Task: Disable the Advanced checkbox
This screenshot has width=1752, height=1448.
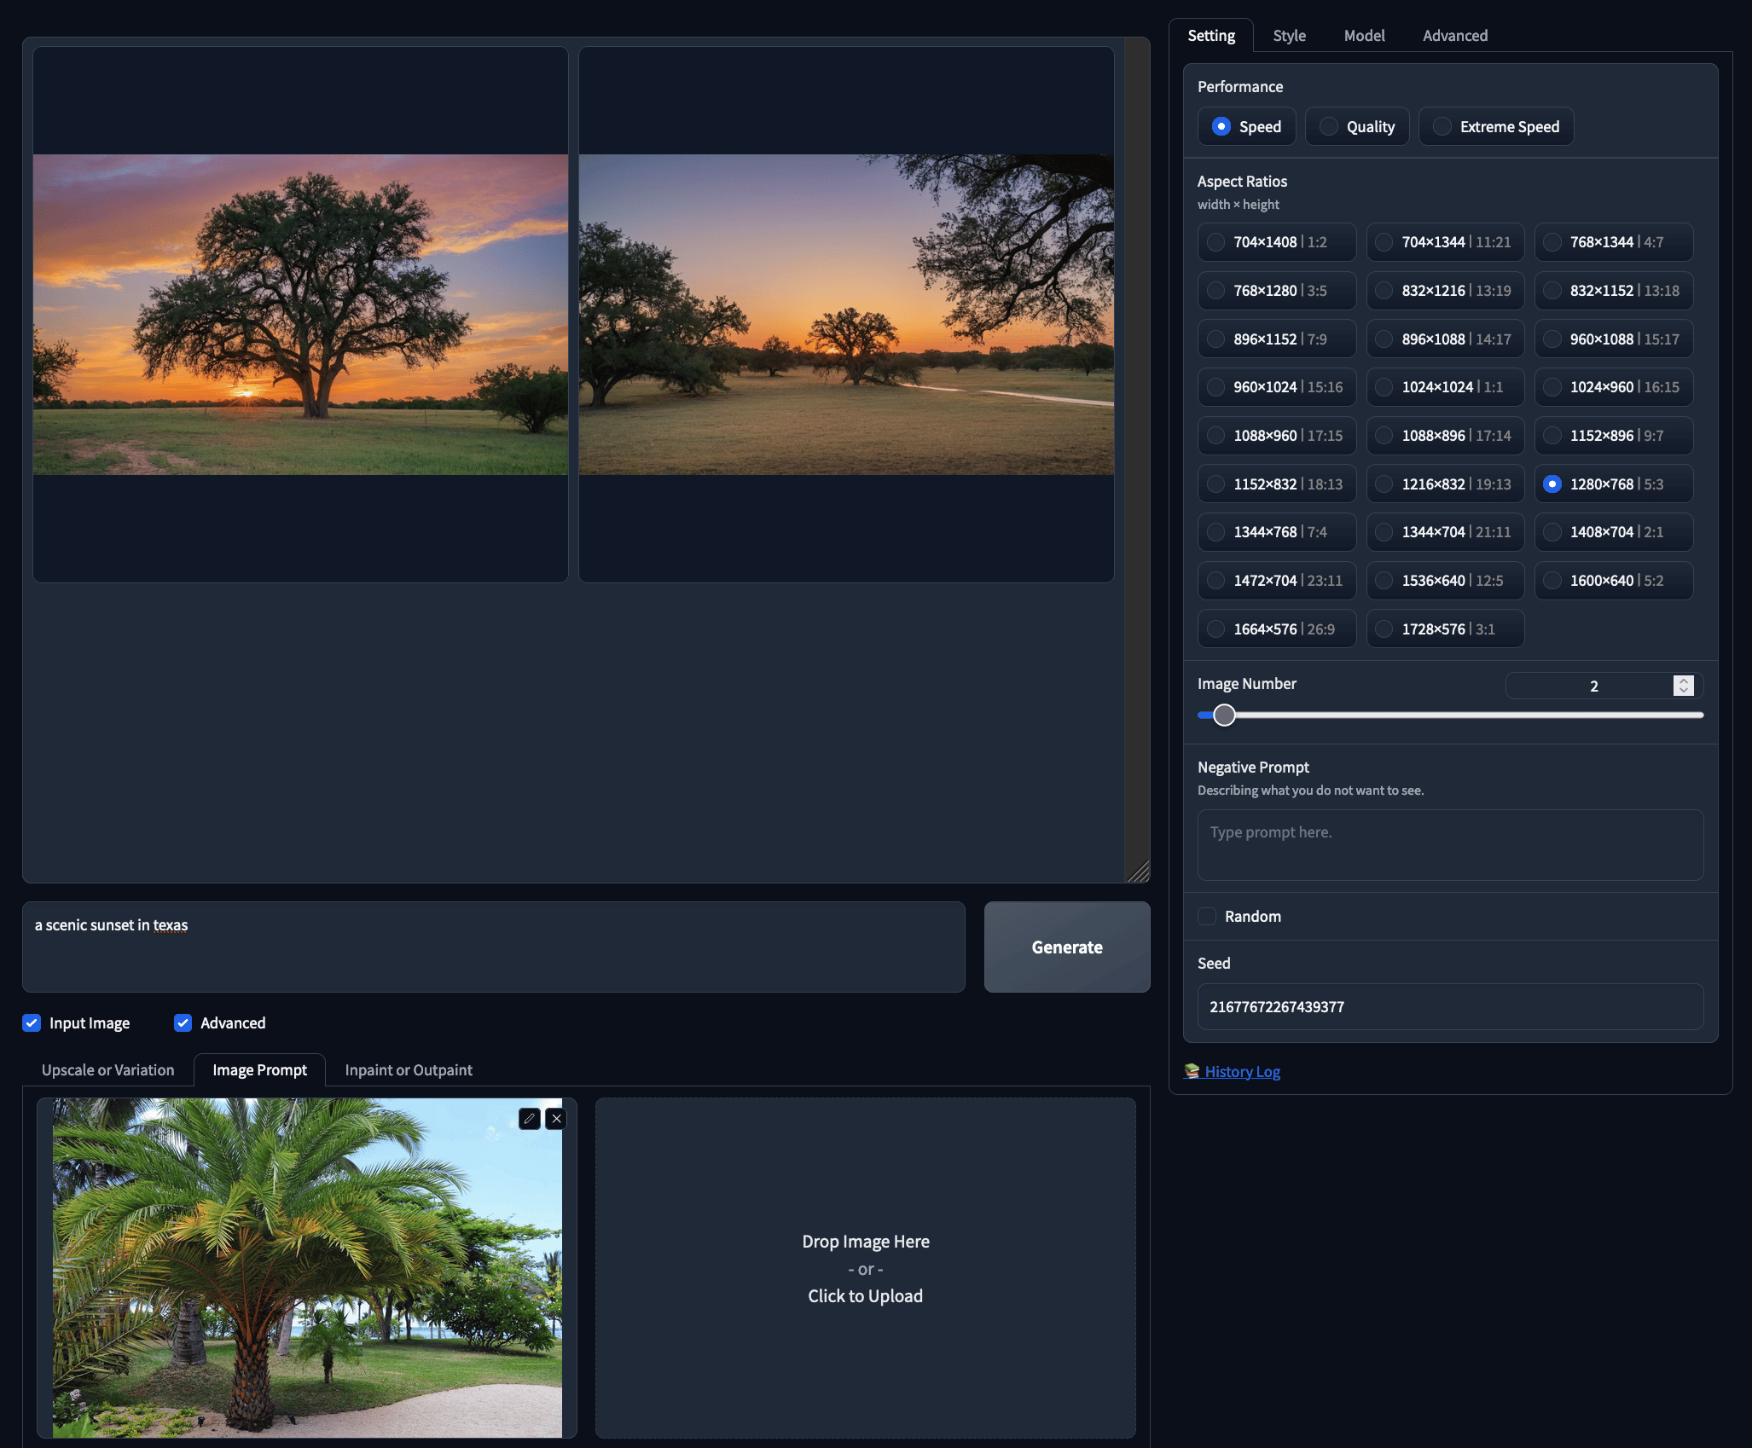Action: 183,1022
